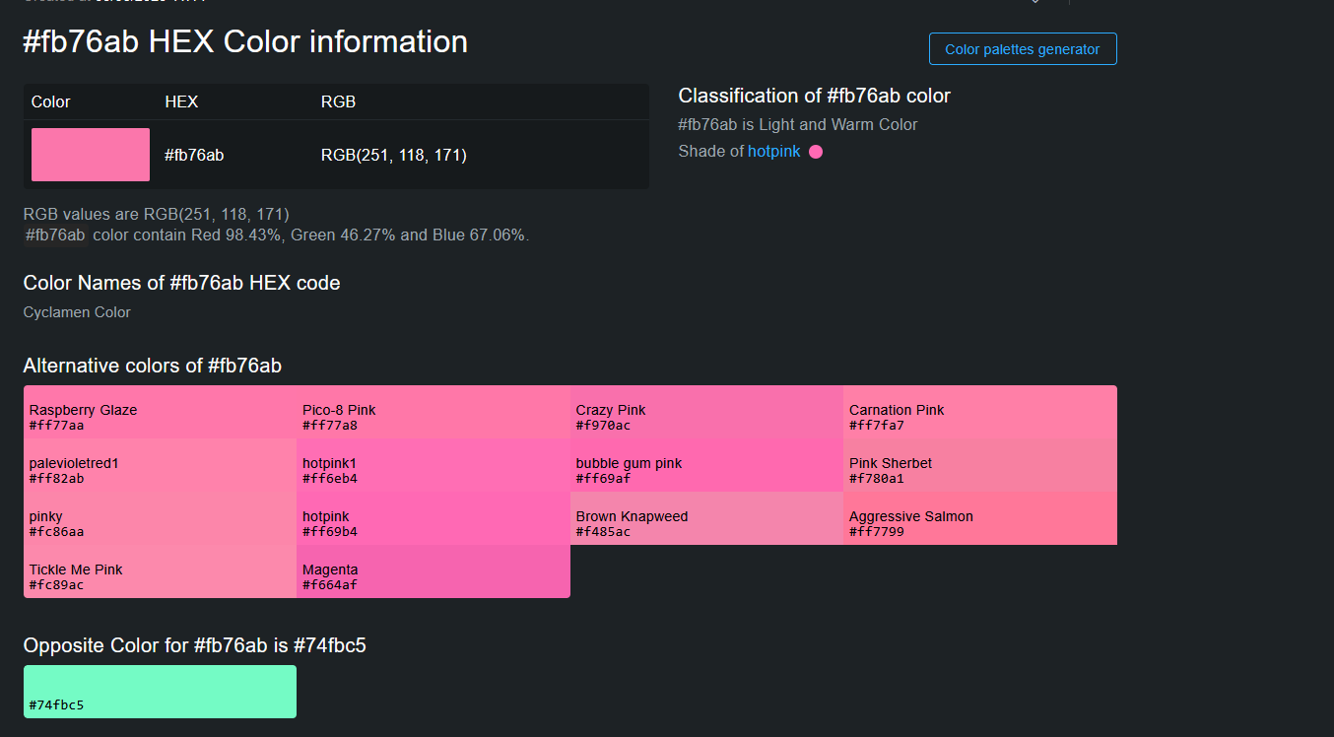Screen dimensions: 1334x737
Task: Select the HEX value #fb76ab in table
Action: 194,155
